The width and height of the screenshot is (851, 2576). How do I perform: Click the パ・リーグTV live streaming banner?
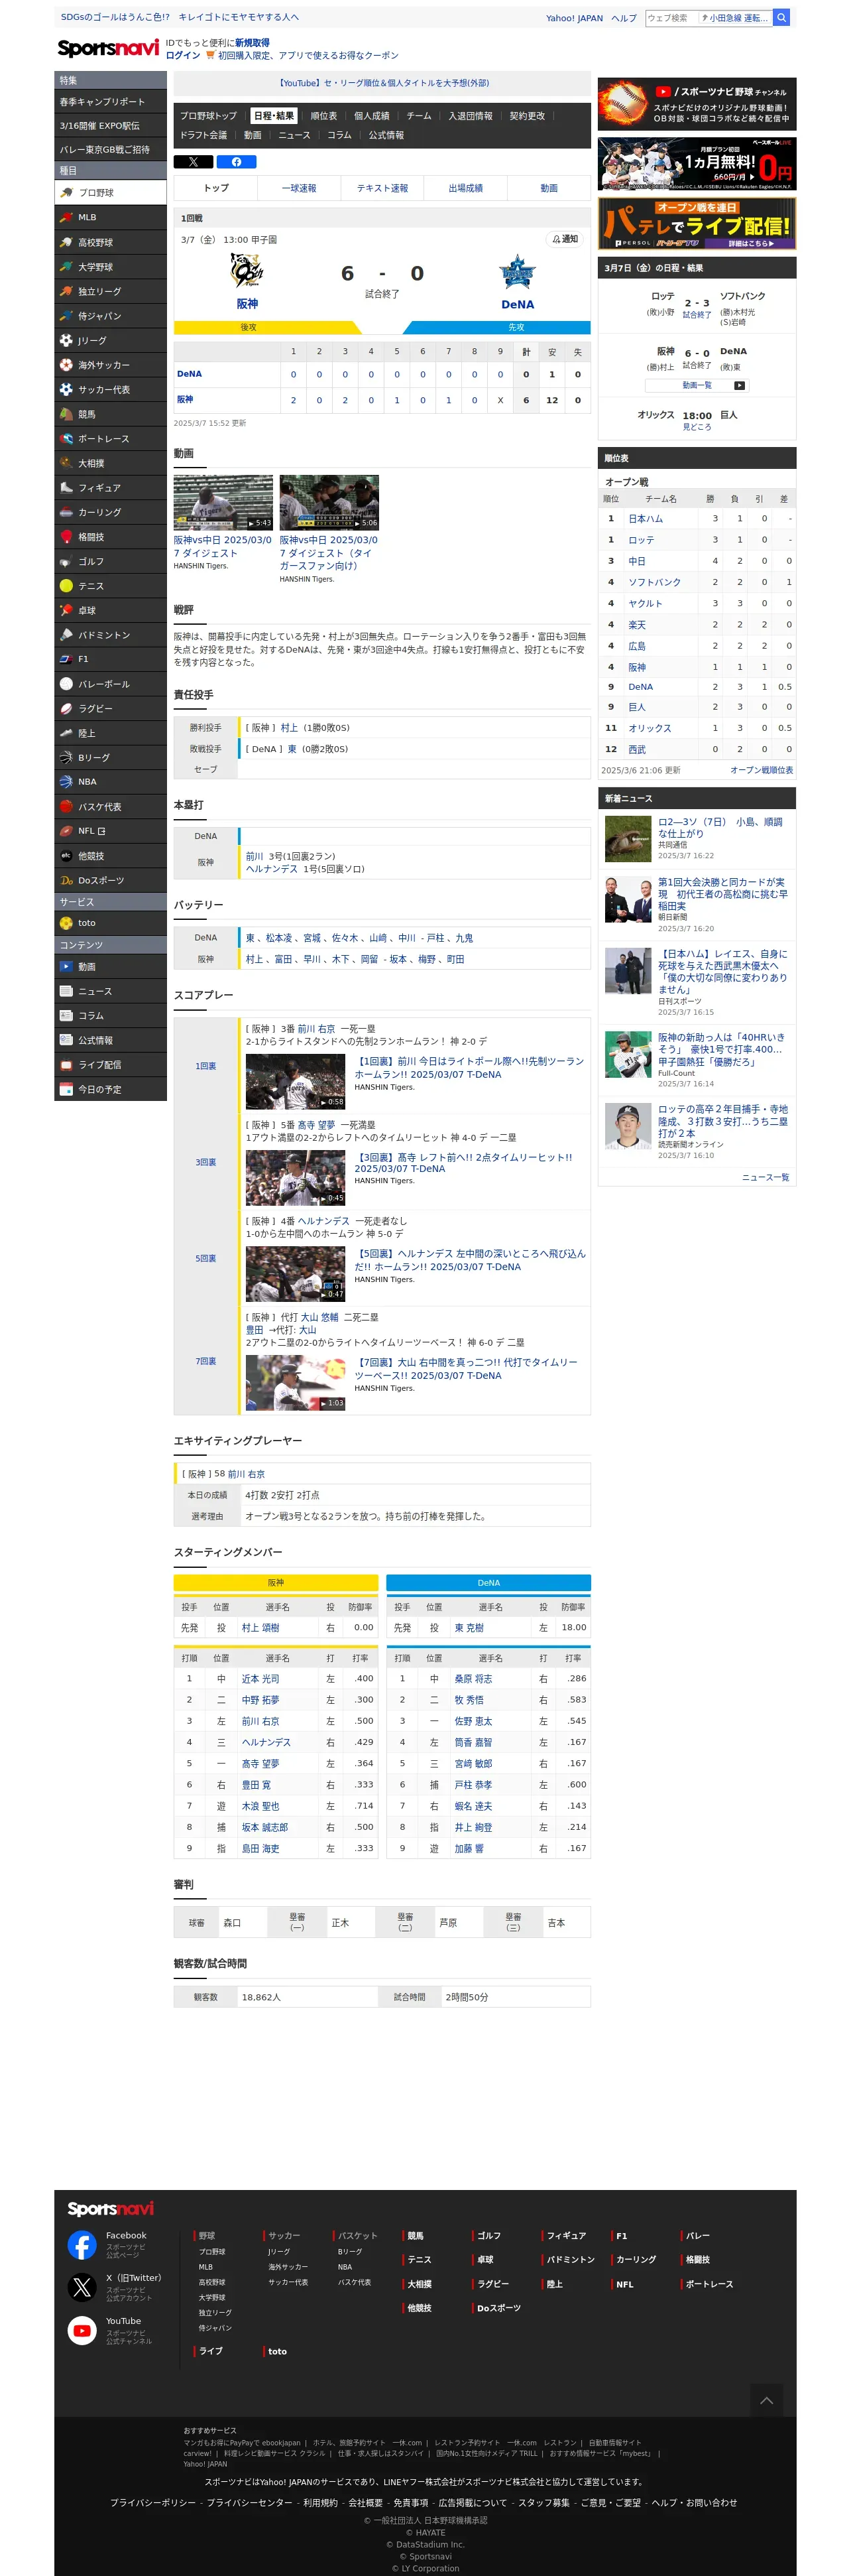click(696, 223)
